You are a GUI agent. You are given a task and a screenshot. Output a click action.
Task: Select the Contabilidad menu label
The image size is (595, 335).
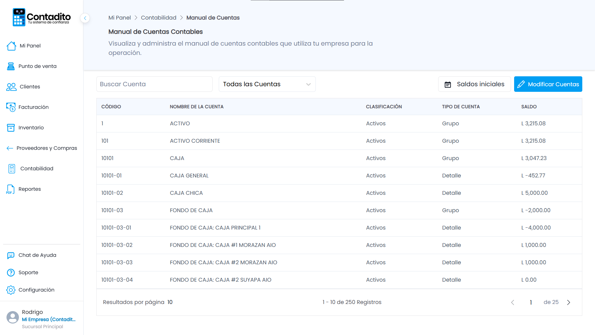click(37, 168)
